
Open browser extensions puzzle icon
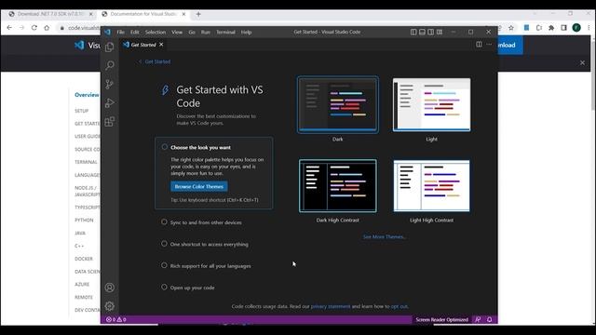(551, 28)
